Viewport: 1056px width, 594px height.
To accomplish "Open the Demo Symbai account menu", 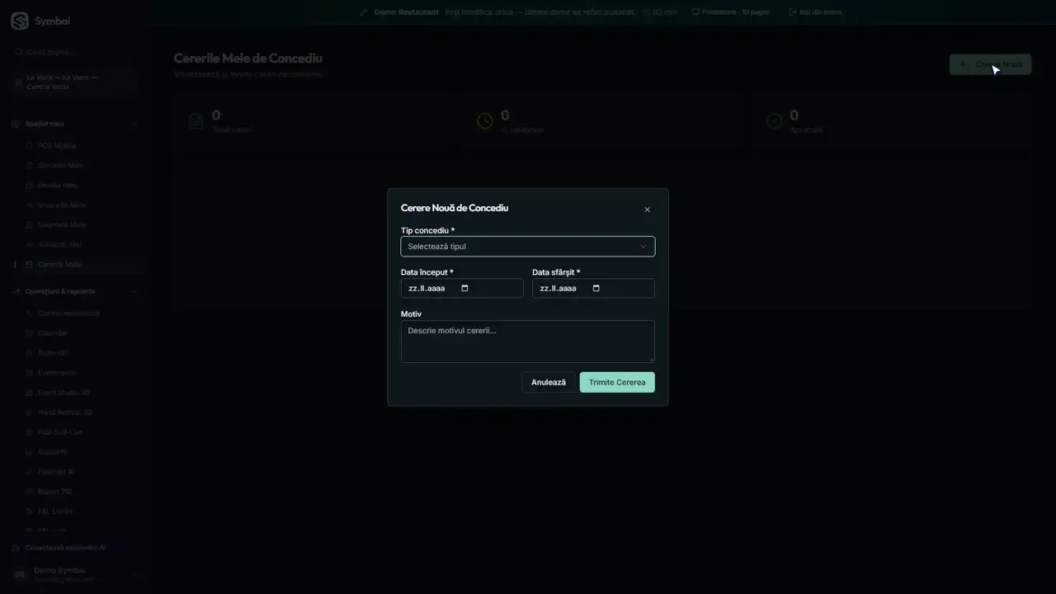I will [74, 575].
